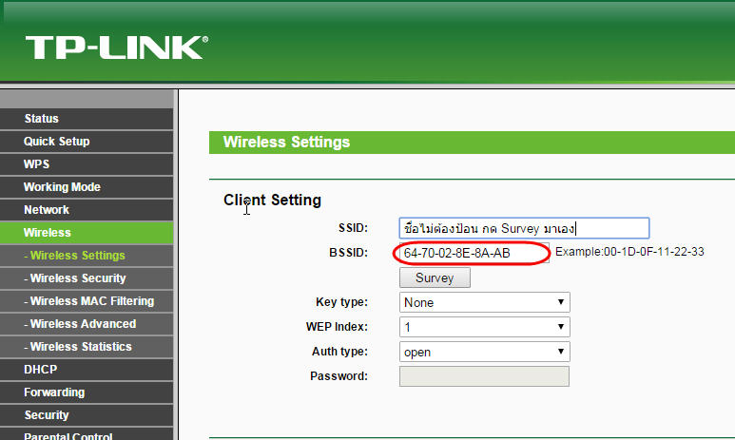Open the Status menu item
The image size is (735, 440).
[87, 119]
